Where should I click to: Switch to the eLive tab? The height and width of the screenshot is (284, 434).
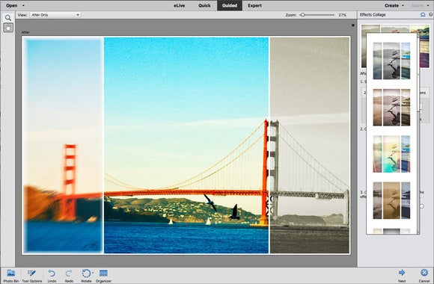(179, 5)
